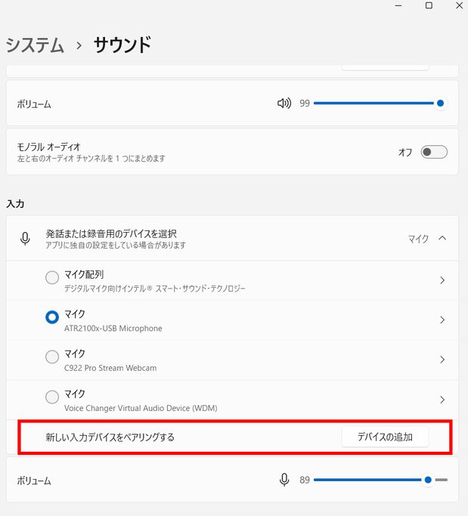Screen dimensions: 468x516
Task: Open マイク配列 device details arrow
Action: point(442,280)
